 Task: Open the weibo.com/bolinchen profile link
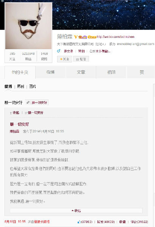click(x=116, y=37)
